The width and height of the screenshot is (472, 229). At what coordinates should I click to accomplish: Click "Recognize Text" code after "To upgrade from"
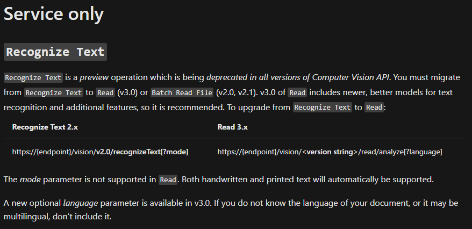(322, 107)
